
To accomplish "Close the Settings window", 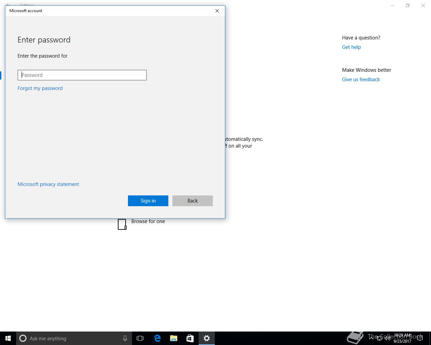I will pos(423,5).
